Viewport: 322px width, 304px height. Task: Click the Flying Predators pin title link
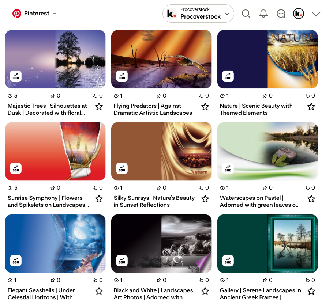pyautogui.click(x=153, y=109)
